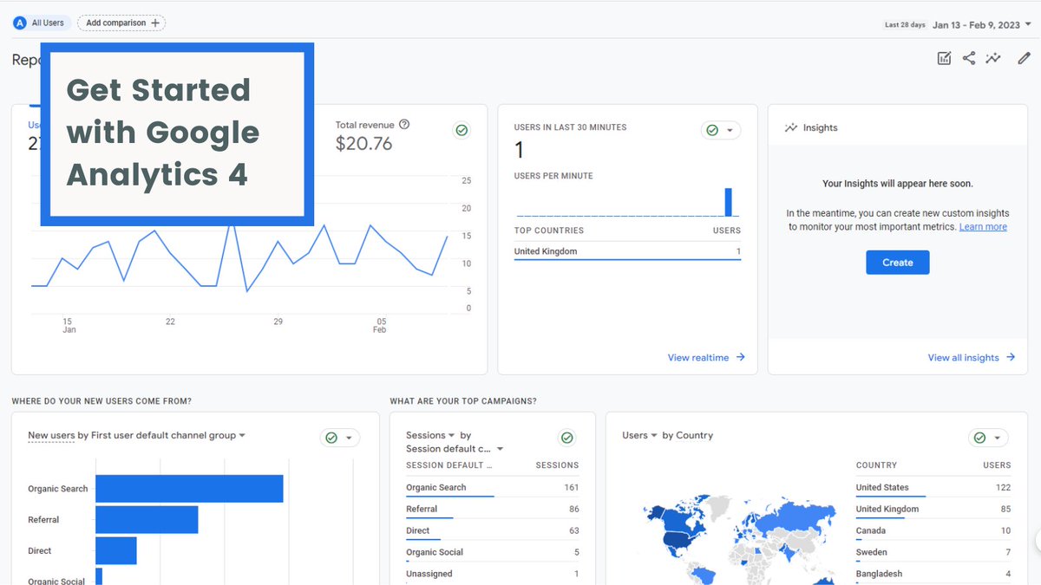
Task: Open the View realtime link
Action: [x=705, y=357]
